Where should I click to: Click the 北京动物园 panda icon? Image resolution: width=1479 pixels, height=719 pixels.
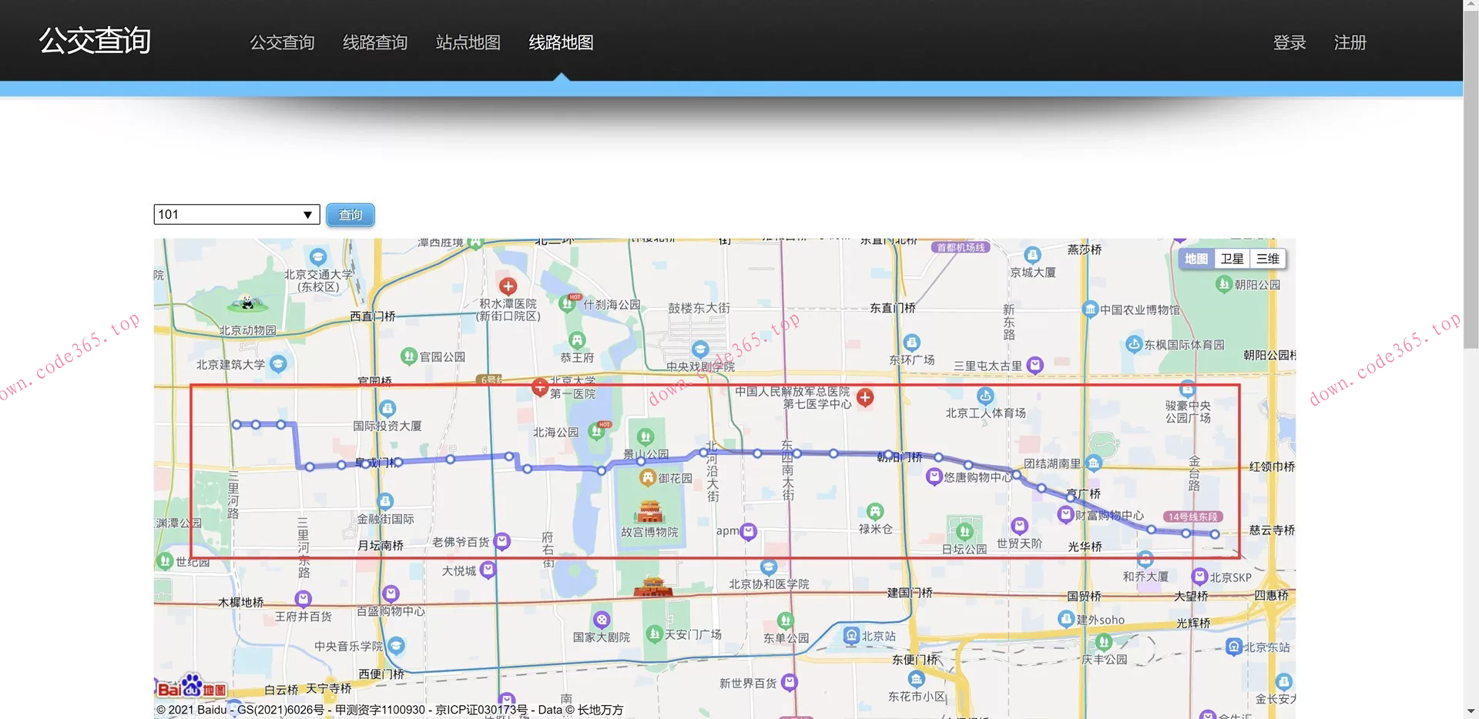pos(247,303)
